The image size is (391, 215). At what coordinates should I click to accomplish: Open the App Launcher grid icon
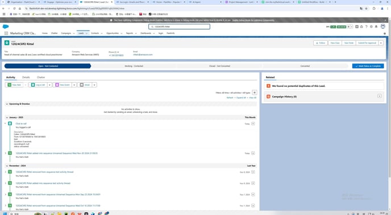[6, 33]
